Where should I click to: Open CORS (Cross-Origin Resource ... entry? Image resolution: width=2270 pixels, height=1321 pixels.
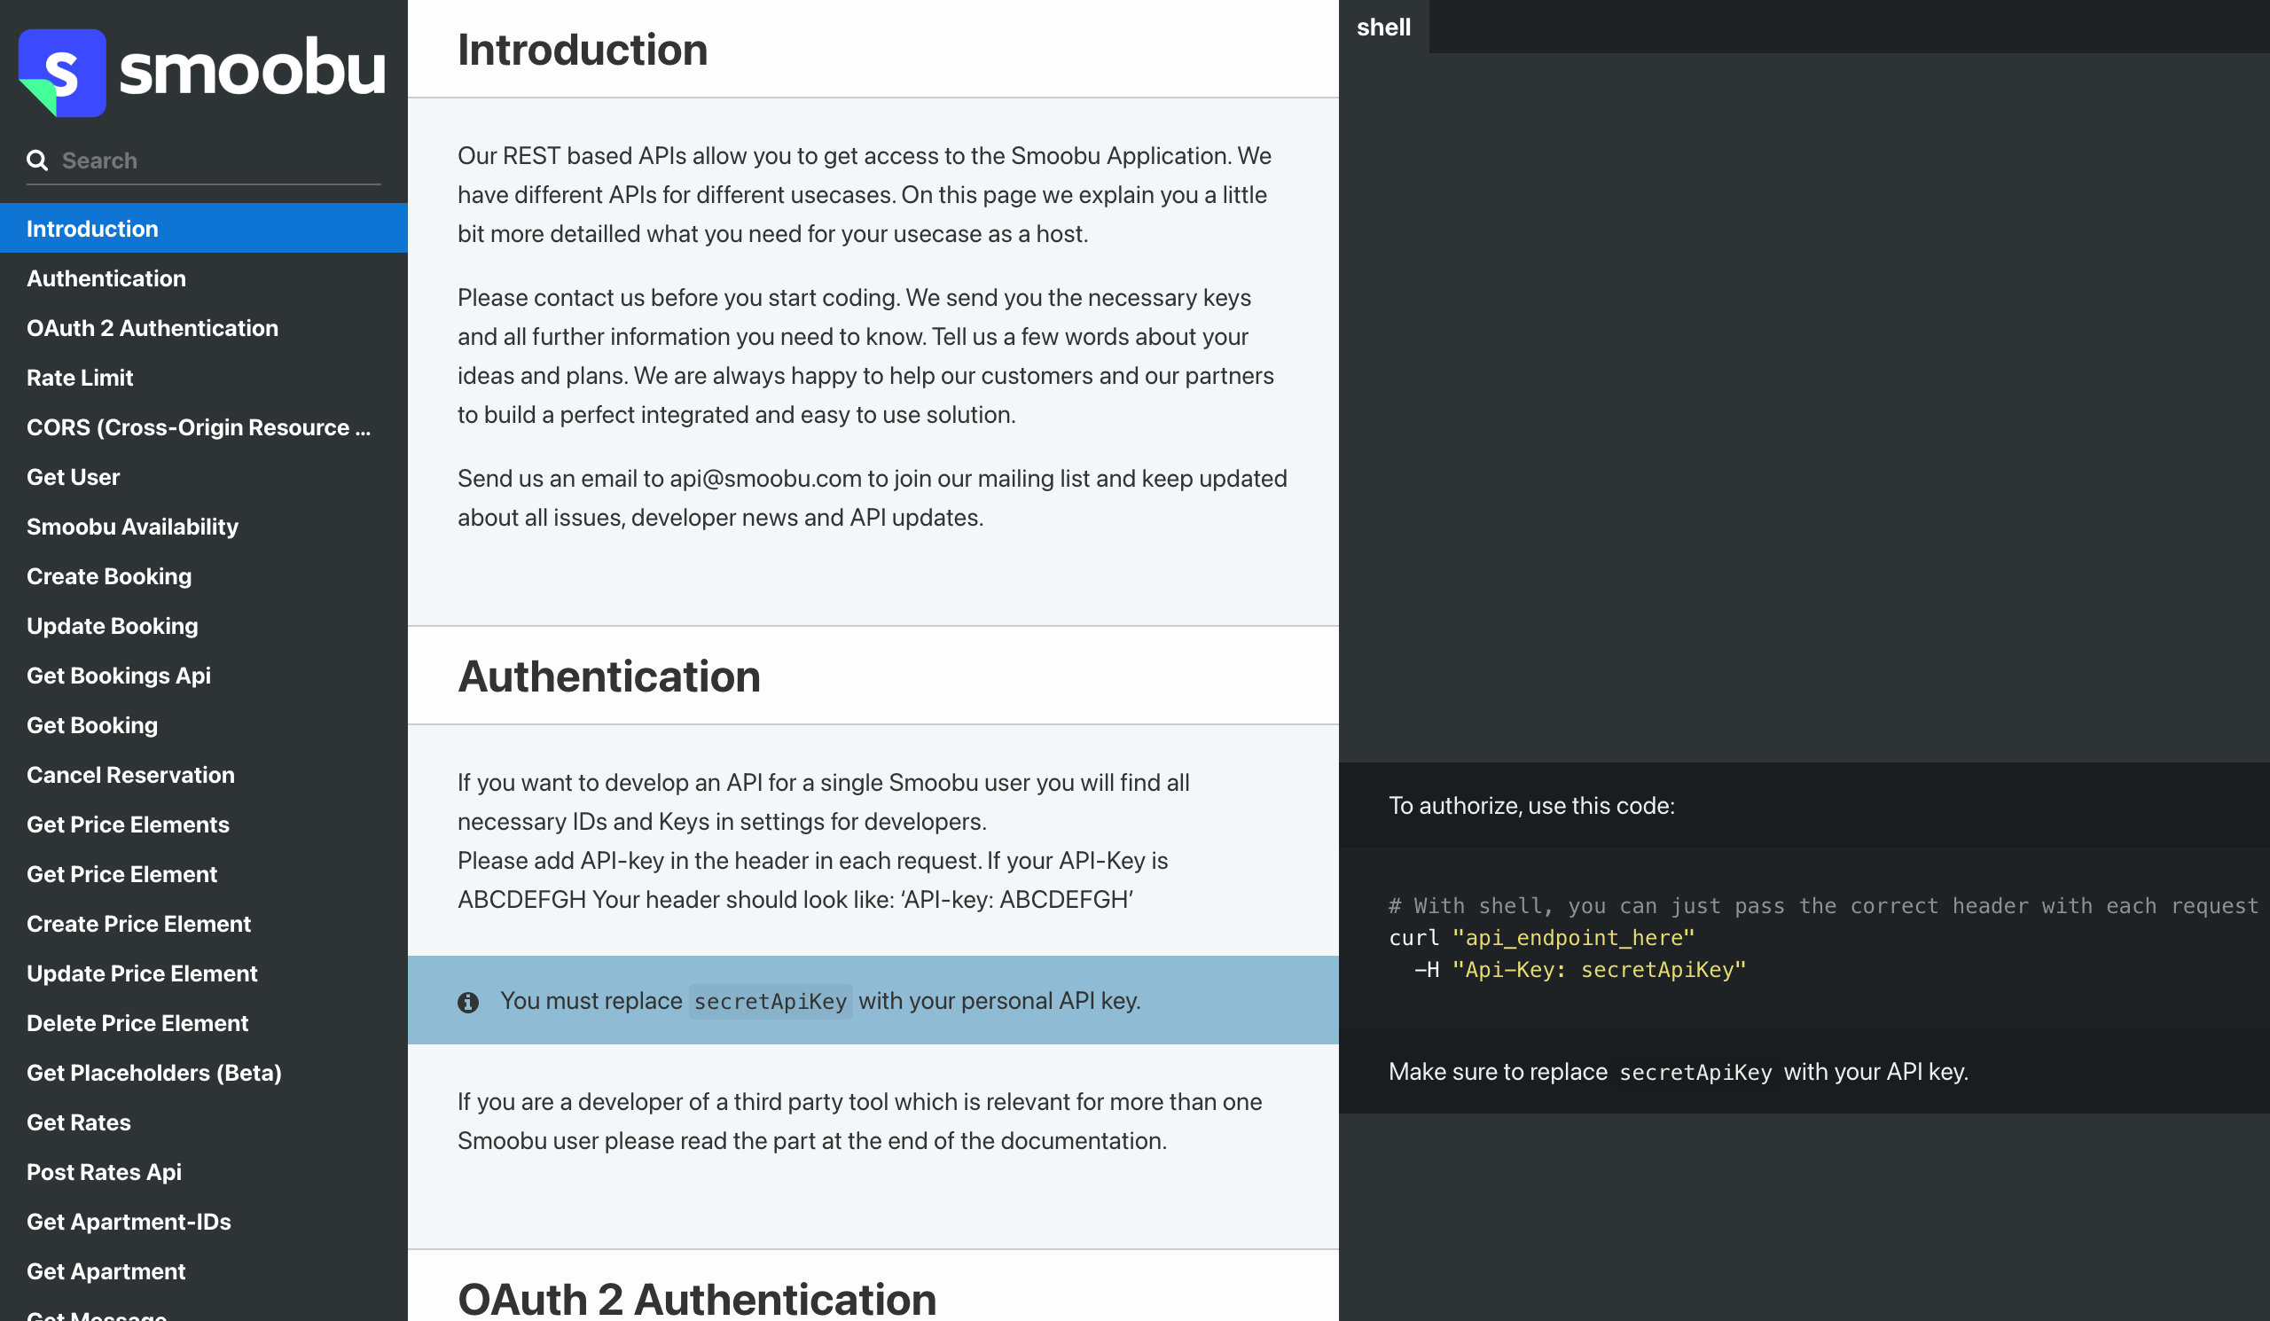204,426
